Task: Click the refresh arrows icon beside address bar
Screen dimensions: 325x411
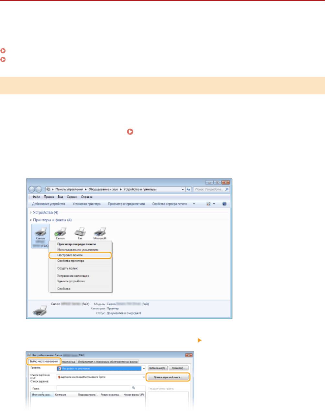Action: [189, 189]
